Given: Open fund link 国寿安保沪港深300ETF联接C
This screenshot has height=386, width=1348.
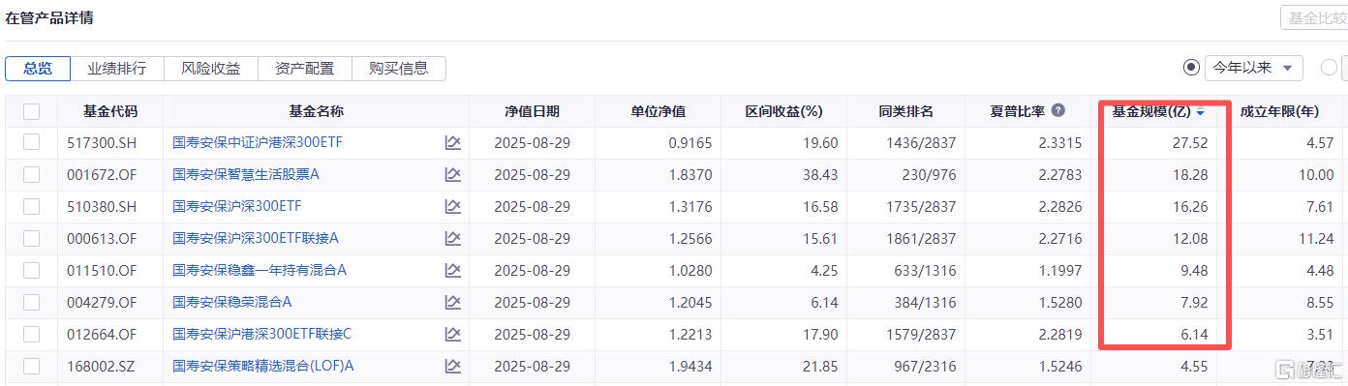Looking at the screenshot, I should coord(262,335).
